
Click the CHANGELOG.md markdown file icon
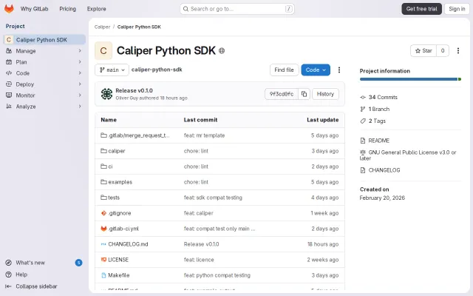[103, 244]
